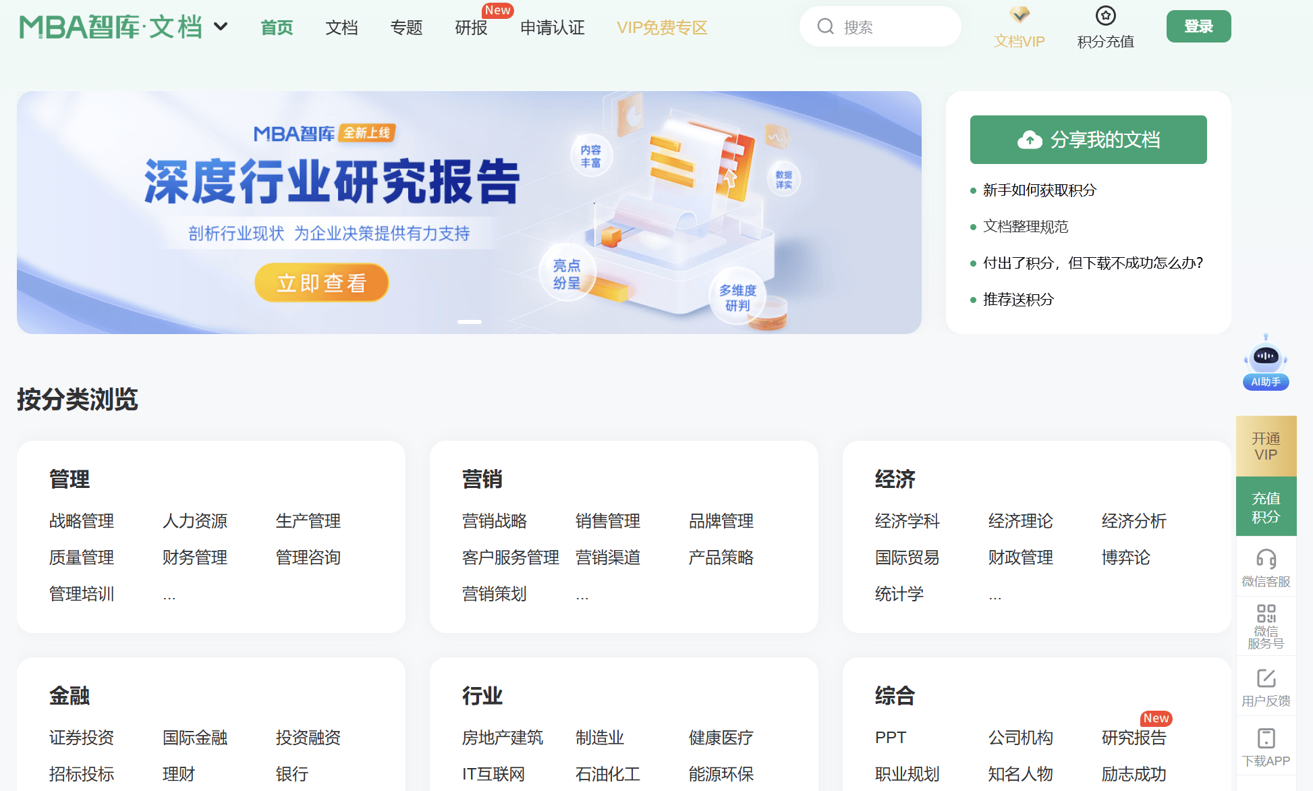Click the green 登录 button
1313x791 pixels.
[x=1198, y=26]
